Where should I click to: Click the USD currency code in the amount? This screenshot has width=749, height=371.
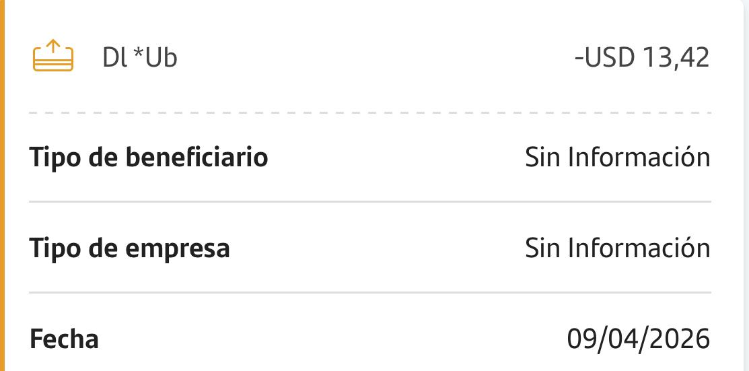tap(610, 58)
